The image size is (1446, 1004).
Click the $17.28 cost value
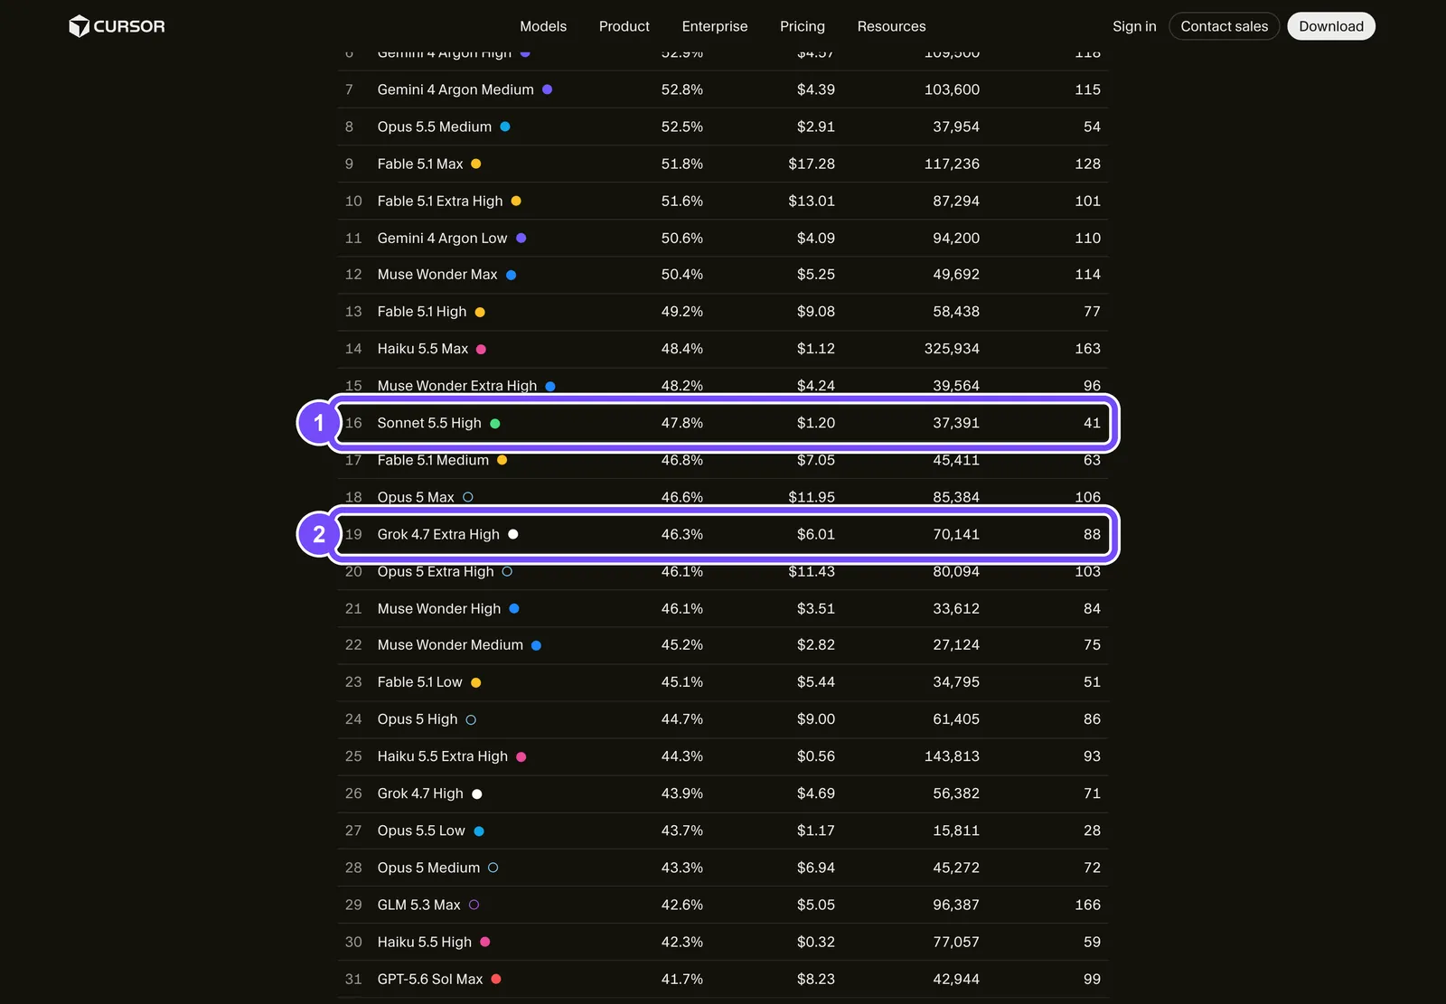tap(812, 164)
